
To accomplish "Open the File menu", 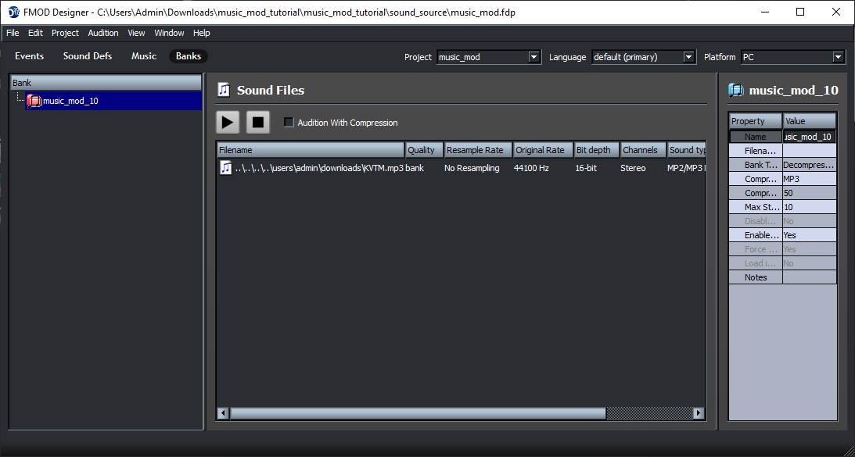I will 13,33.
